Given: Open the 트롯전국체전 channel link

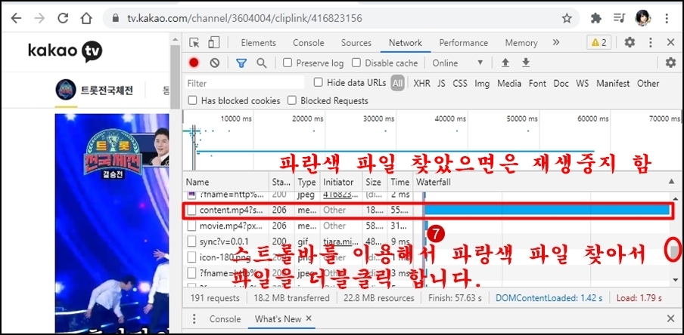Looking at the screenshot, I should point(107,91).
